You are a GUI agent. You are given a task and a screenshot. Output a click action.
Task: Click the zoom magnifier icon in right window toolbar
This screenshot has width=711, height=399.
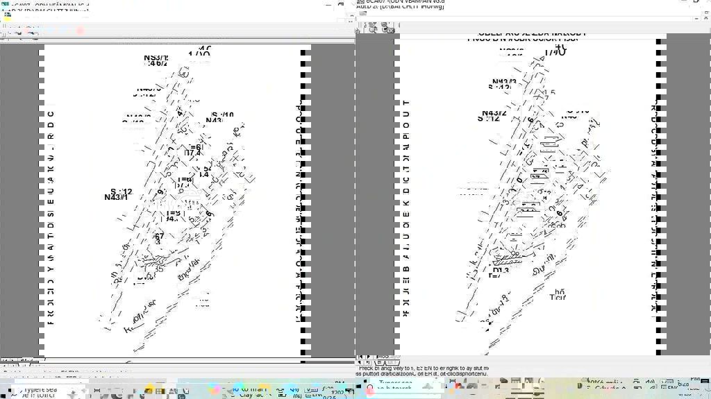[x=372, y=28]
